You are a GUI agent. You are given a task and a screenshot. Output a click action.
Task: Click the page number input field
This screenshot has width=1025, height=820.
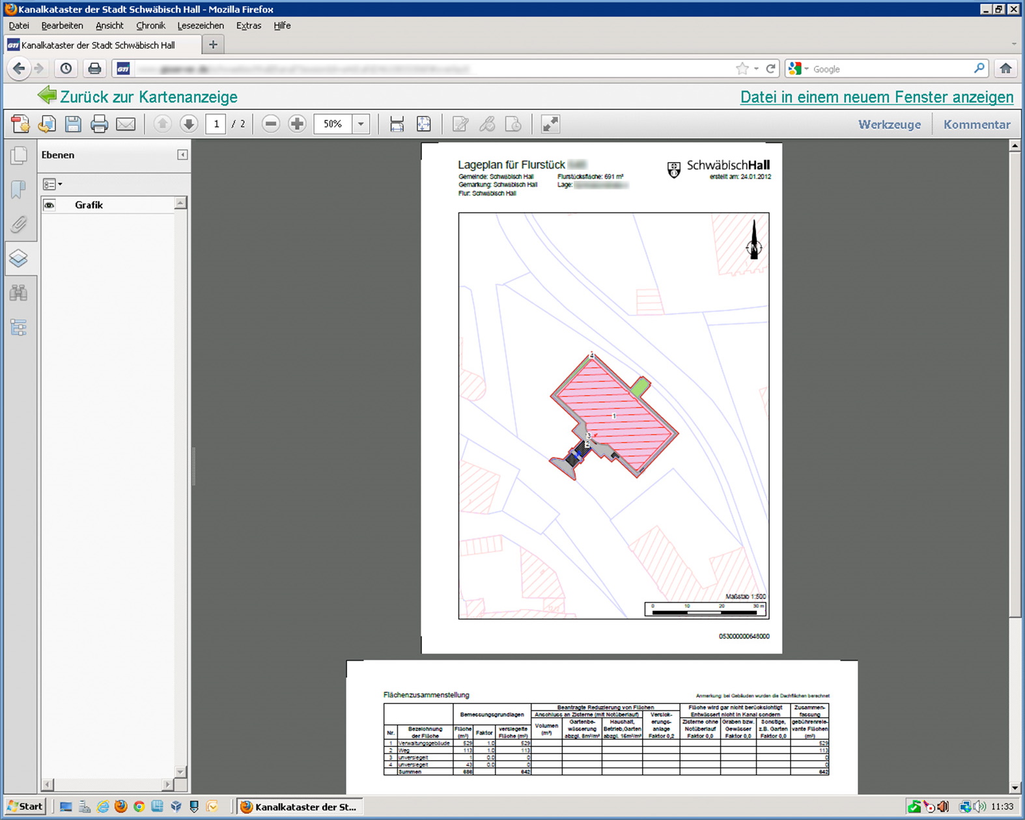[216, 124]
